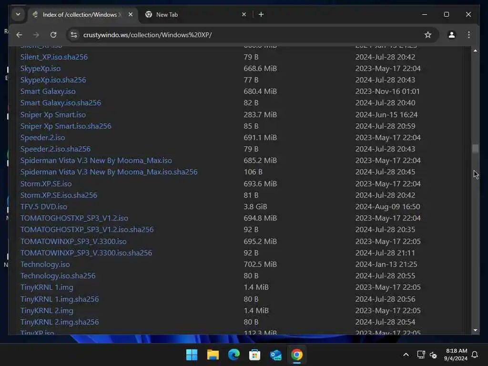Select the 283.7 MiB size value
This screenshot has height=366, width=488.
click(260, 114)
